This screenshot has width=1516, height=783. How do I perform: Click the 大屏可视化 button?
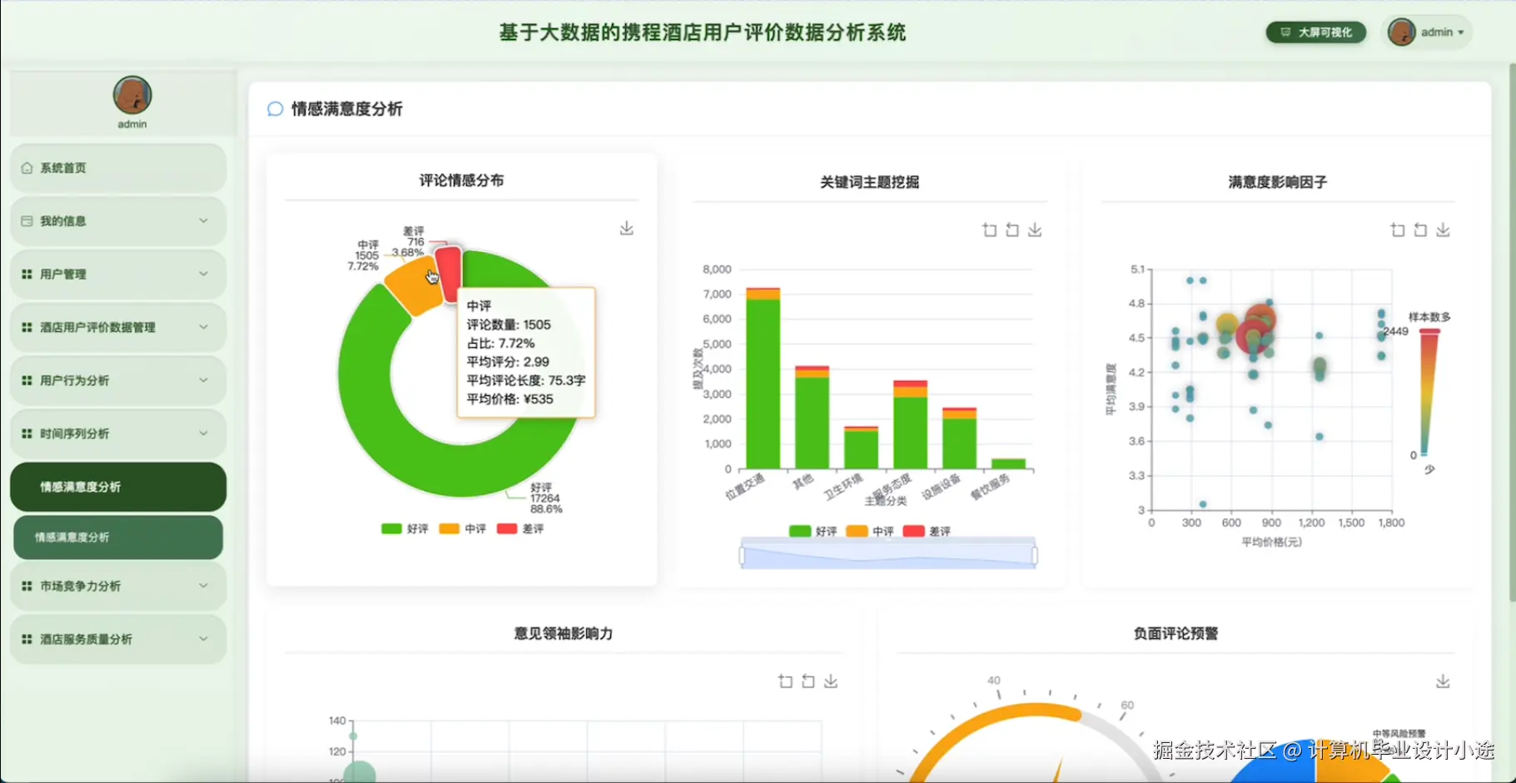1315,32
